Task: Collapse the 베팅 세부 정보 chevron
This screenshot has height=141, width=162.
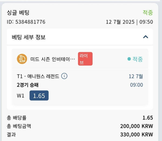Action: pos(146,37)
